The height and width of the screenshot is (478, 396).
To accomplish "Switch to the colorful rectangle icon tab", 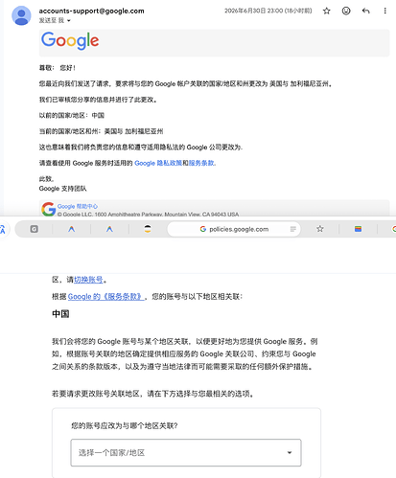I will click(358, 229).
